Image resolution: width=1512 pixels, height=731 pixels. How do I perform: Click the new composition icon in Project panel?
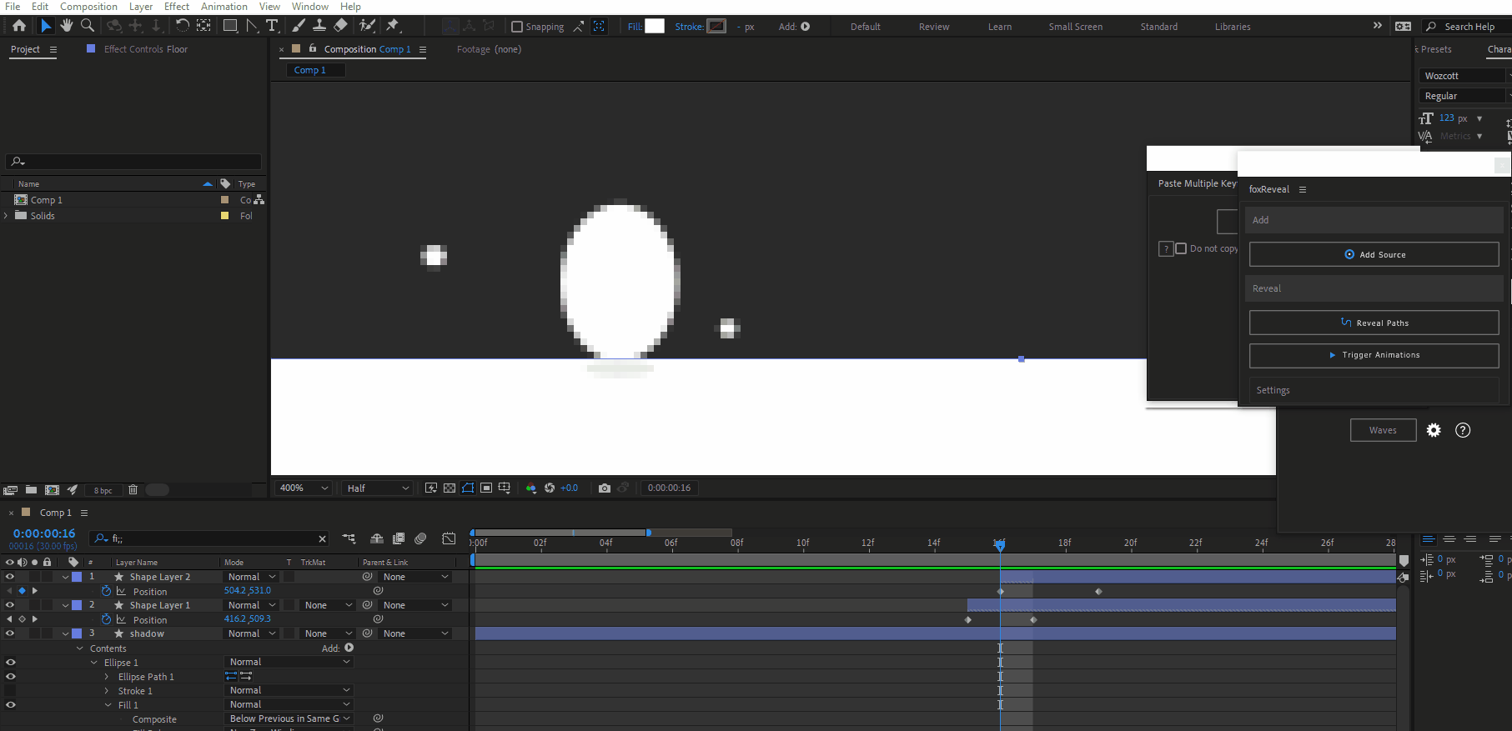[x=52, y=490]
